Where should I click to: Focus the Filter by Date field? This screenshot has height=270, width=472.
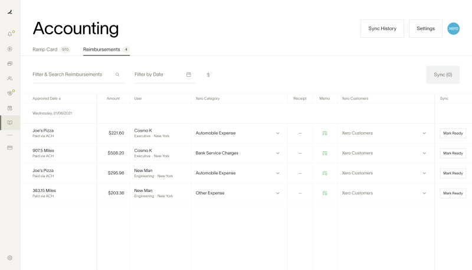tap(165, 74)
